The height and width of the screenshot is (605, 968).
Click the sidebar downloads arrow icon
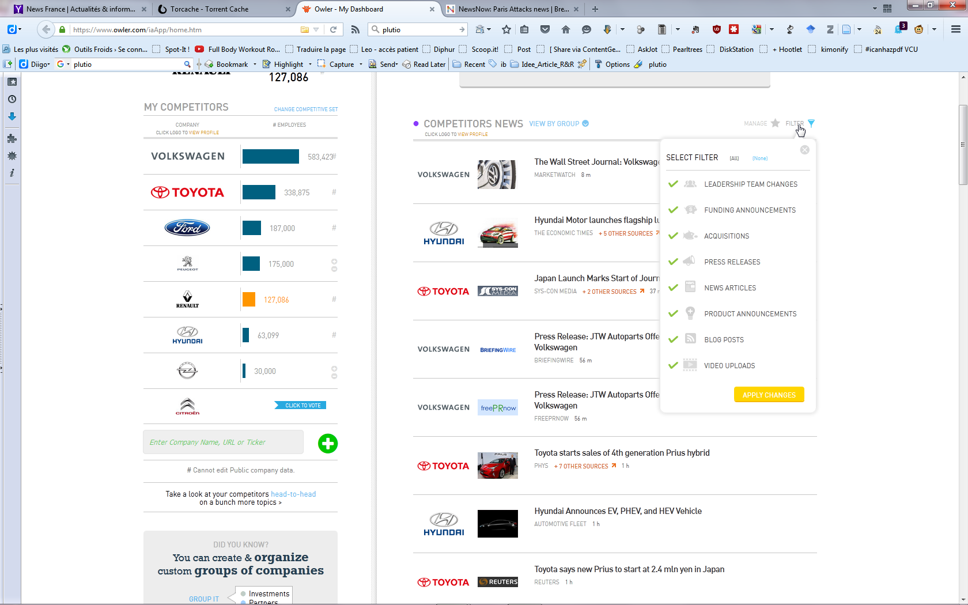coord(12,116)
